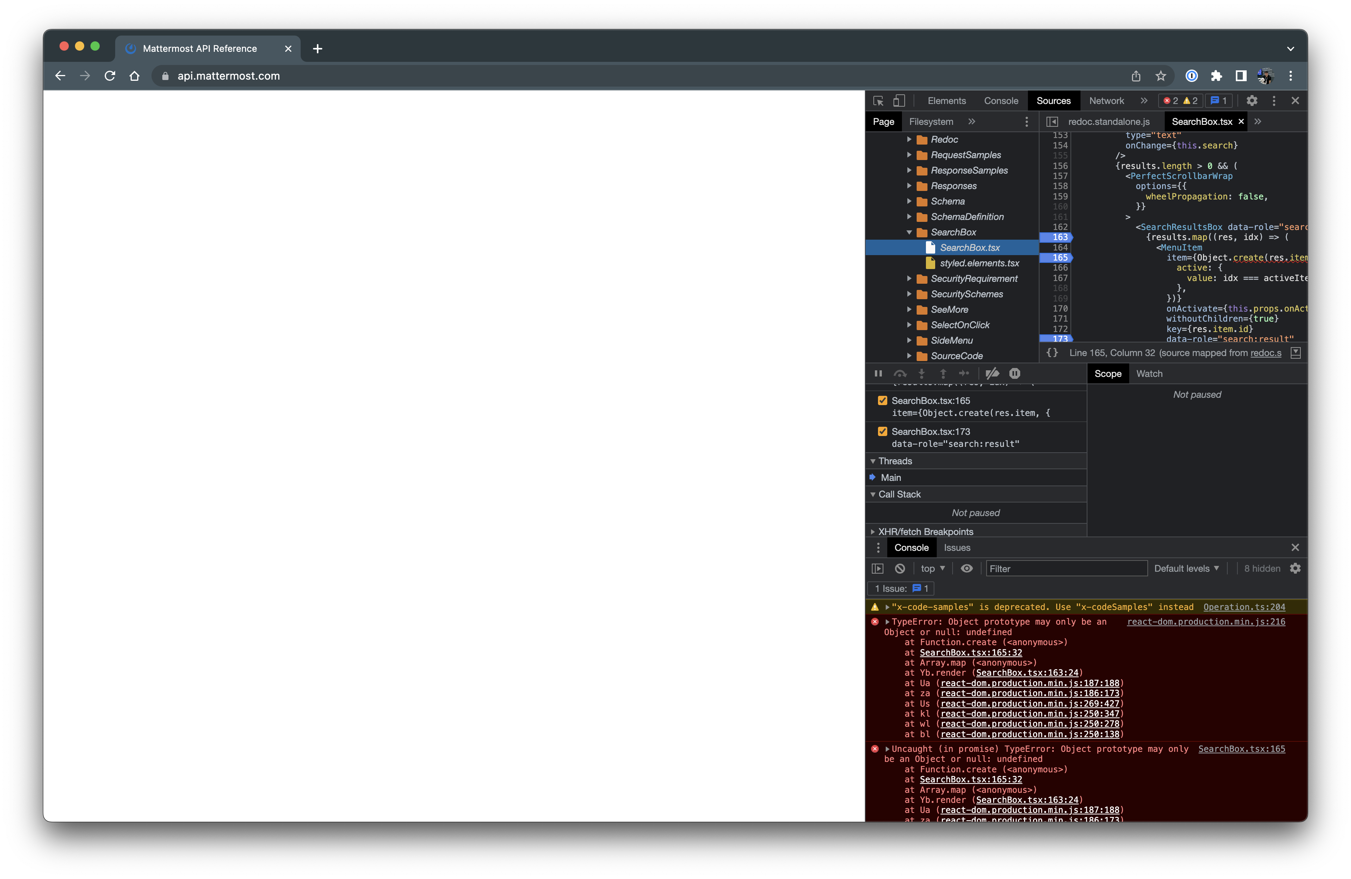Clear the console output
Viewport: 1351px width, 879px height.
point(900,568)
